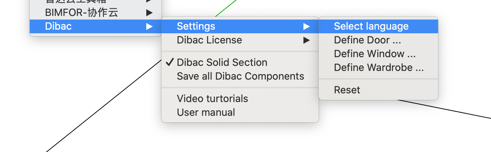Choose Select language in Settings submenu

coord(371,26)
